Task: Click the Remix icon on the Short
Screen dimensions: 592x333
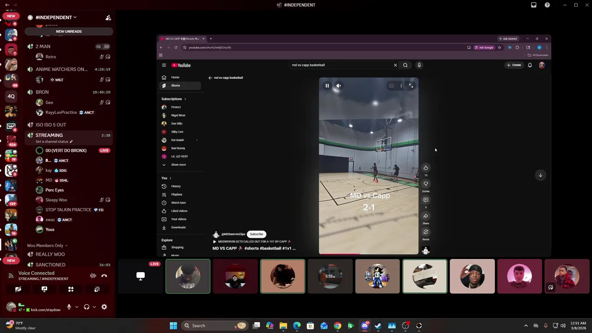Action: 426,232
